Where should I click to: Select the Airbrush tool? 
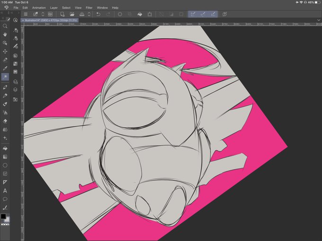tap(5, 112)
